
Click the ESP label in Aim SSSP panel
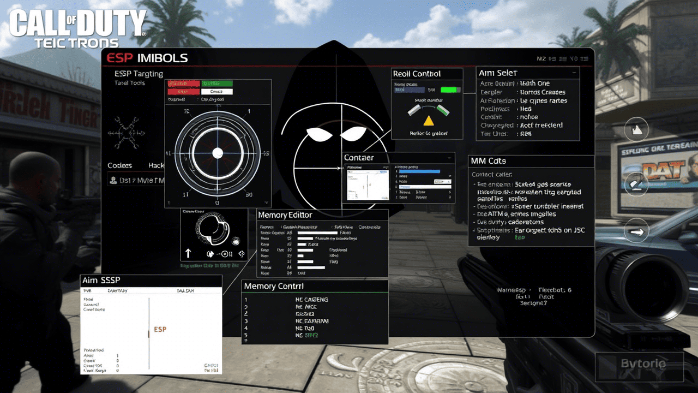click(x=160, y=330)
